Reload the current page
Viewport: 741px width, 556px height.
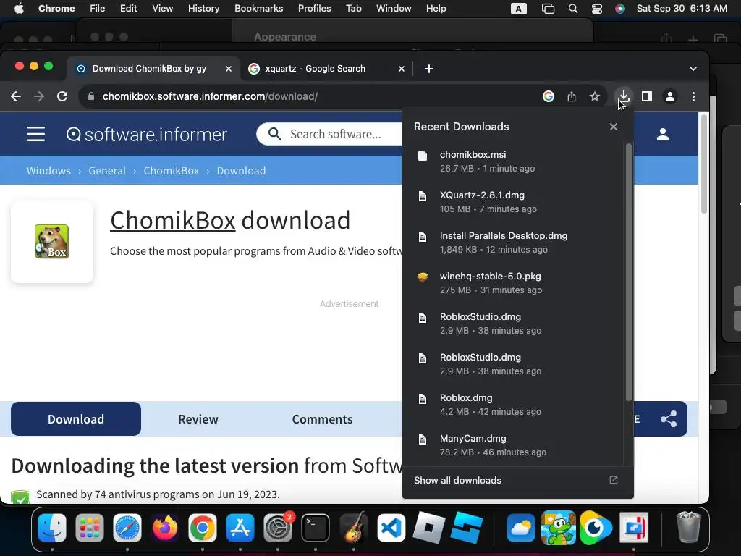pos(62,96)
